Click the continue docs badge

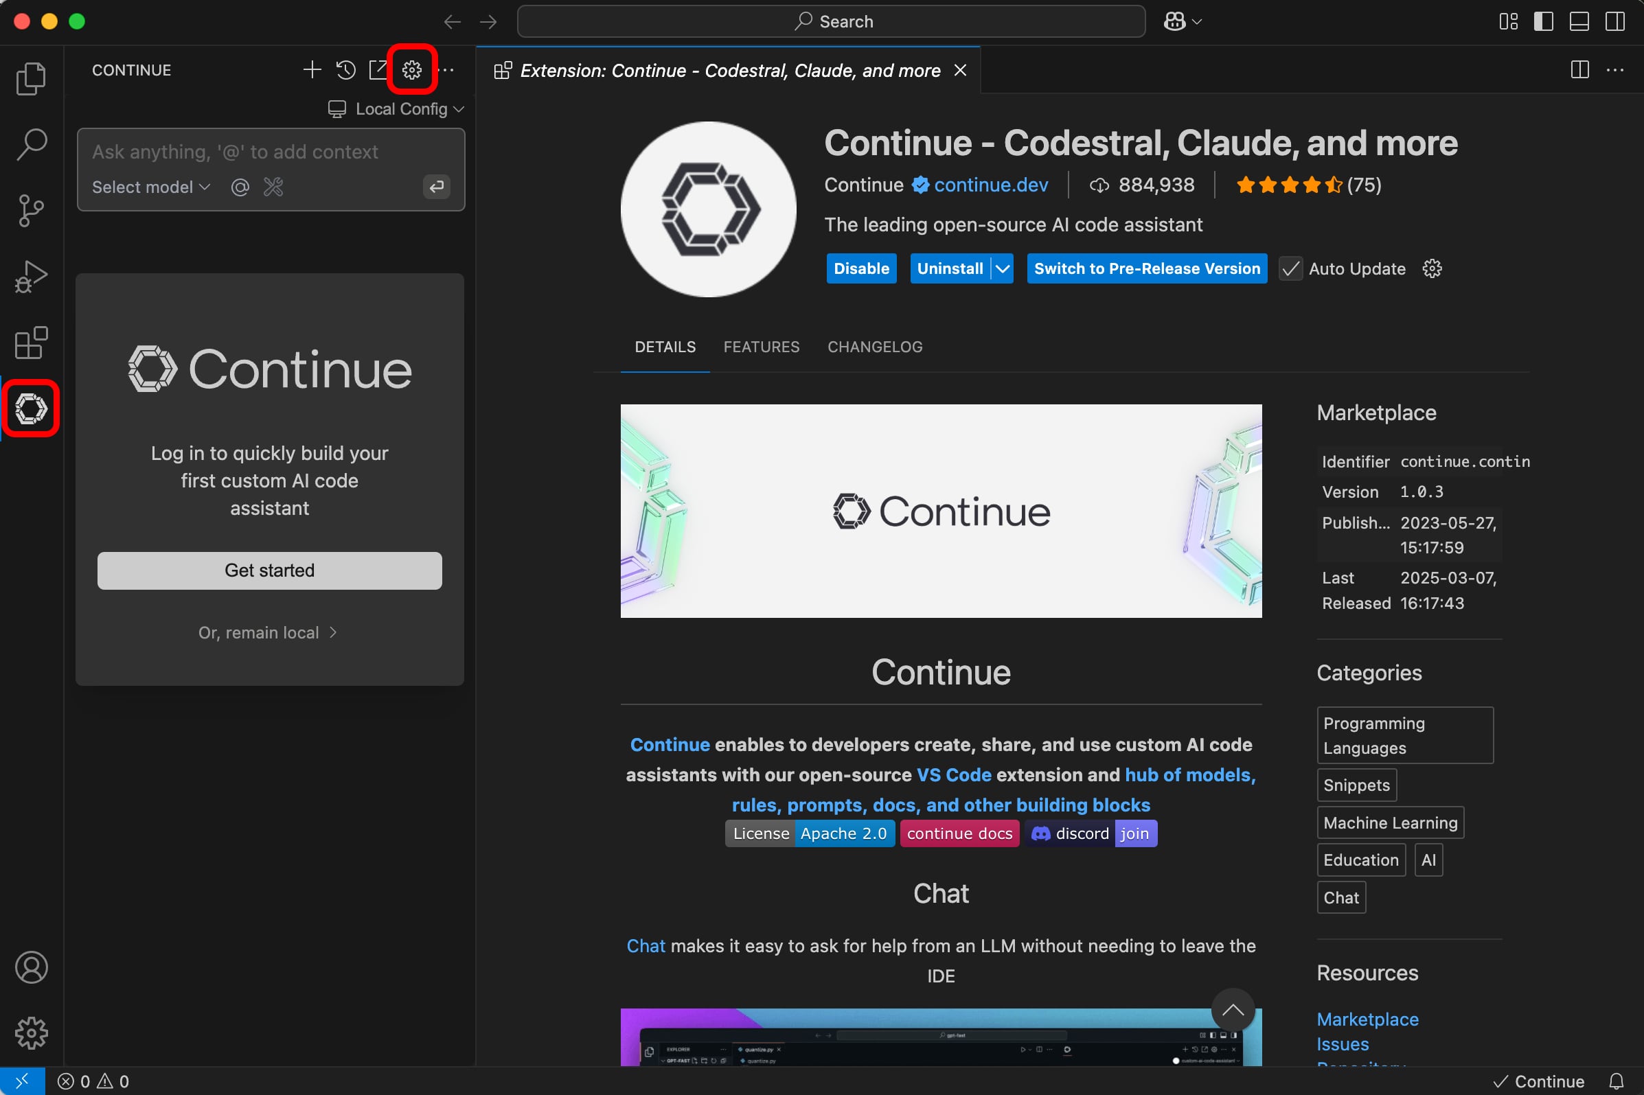pos(959,833)
